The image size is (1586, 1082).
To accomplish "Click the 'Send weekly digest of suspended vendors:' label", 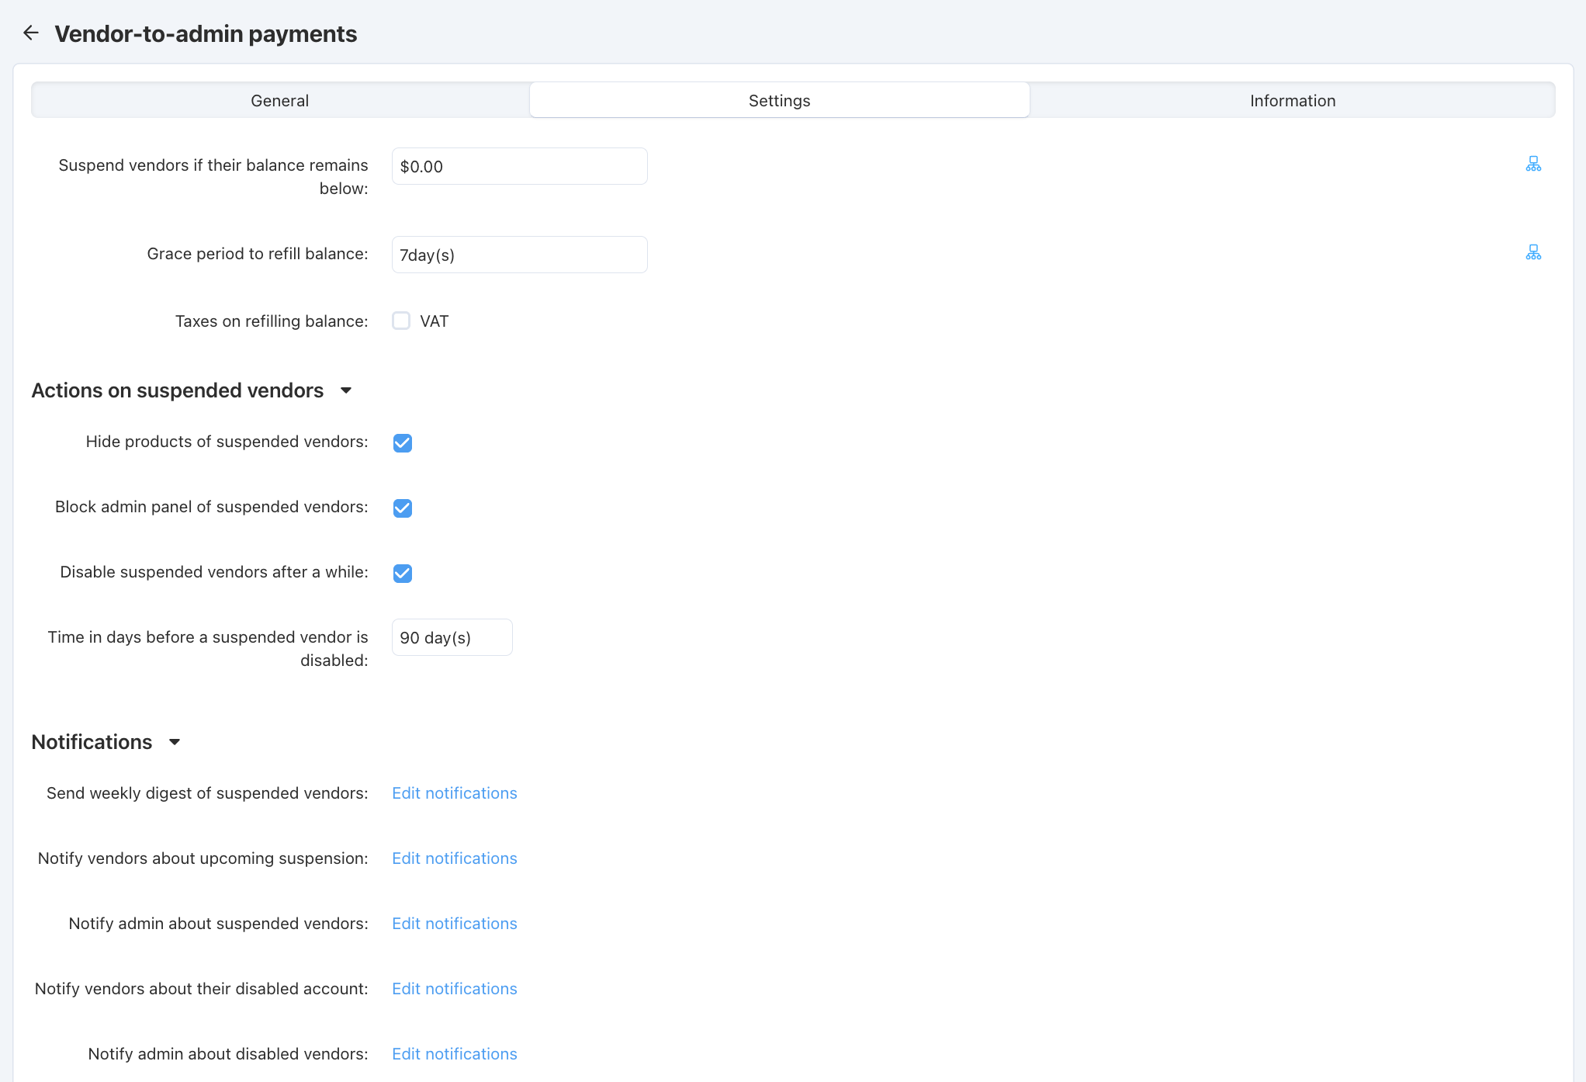I will [x=207, y=793].
